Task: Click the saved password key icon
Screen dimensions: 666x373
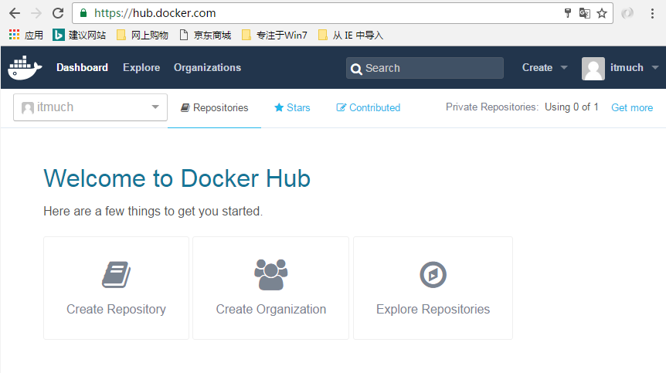Action: (568, 13)
